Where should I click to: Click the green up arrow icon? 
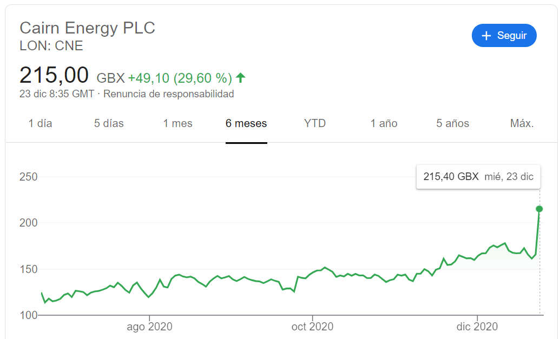pyautogui.click(x=241, y=78)
